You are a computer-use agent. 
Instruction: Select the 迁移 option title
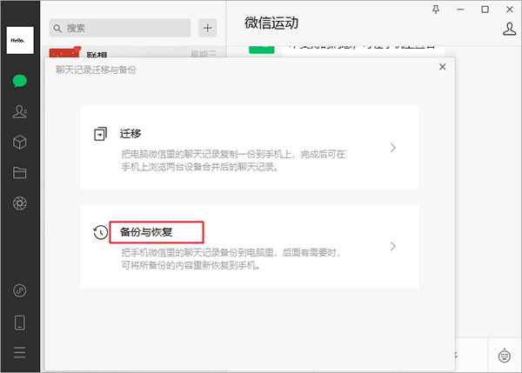pos(130,134)
